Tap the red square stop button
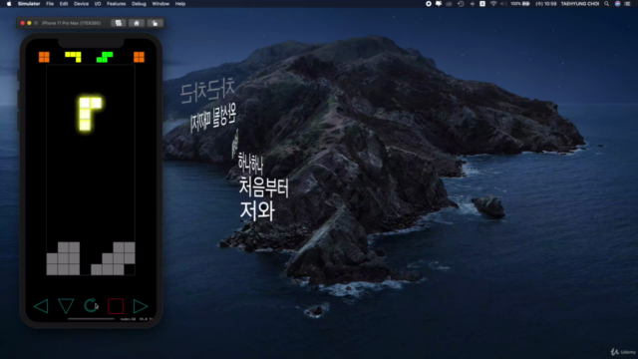Viewport: 638px width, 359px height. (116, 306)
